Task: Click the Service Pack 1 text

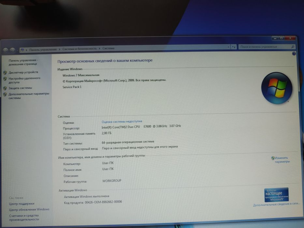Action: 72,87
